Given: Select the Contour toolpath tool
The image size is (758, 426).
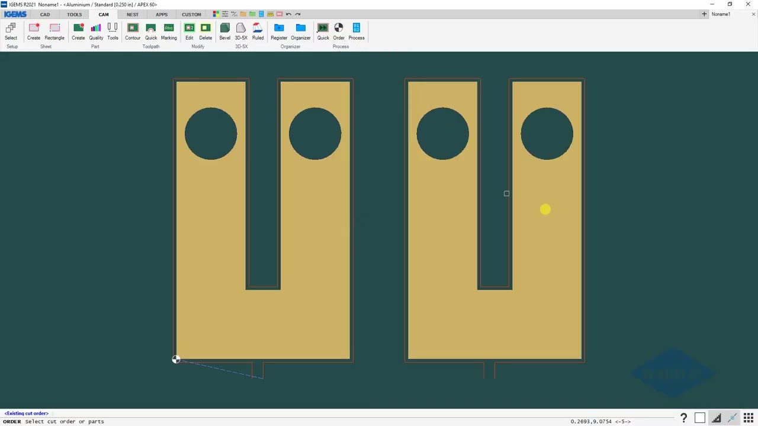Looking at the screenshot, I should (133, 32).
